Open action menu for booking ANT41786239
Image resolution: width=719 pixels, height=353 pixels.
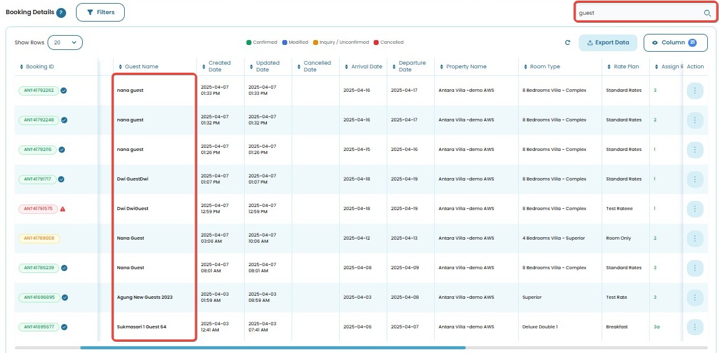[x=695, y=268]
